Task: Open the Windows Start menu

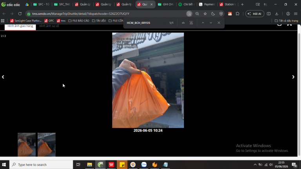Action: pyautogui.click(x=4, y=165)
